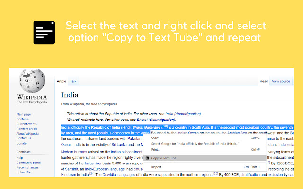
Task: Follow the Ocean link in paragraph
Action: 66,145
